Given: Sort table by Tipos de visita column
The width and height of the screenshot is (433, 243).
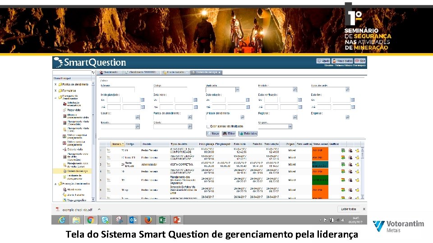Looking at the screenshot, I should [x=184, y=144].
